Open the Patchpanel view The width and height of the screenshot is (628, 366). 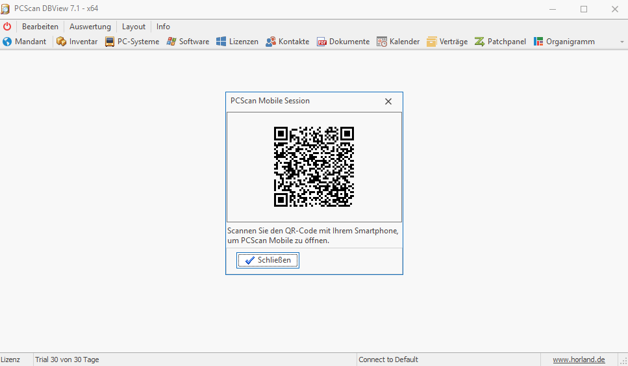[x=500, y=42]
